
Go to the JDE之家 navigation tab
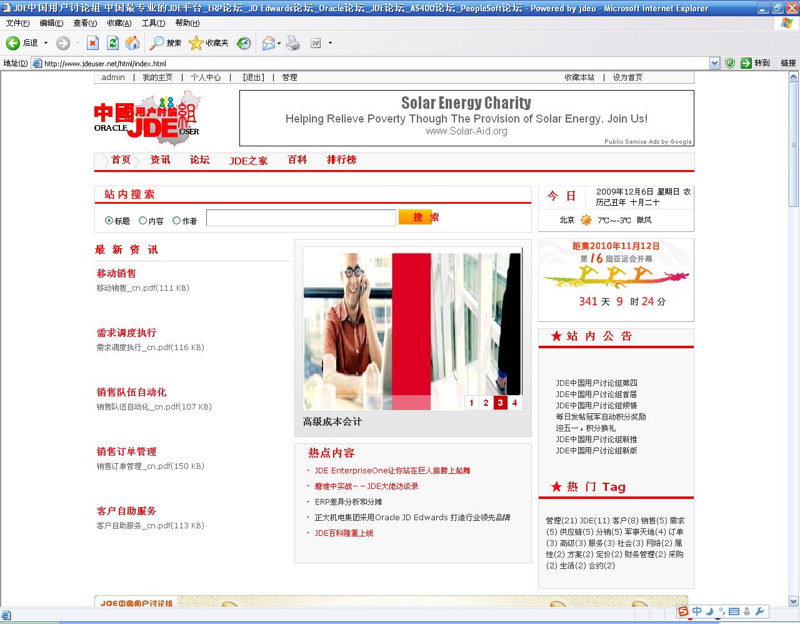point(248,161)
